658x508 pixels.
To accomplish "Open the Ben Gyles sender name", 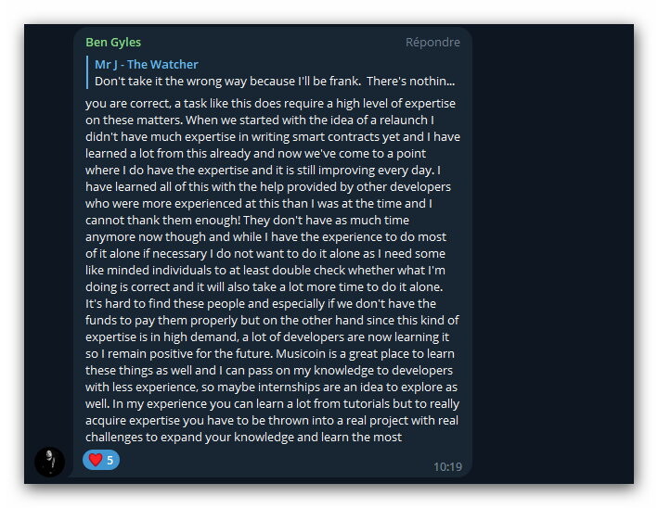I will [113, 43].
